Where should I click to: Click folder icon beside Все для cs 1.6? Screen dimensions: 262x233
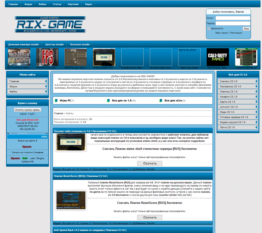tap(108, 101)
